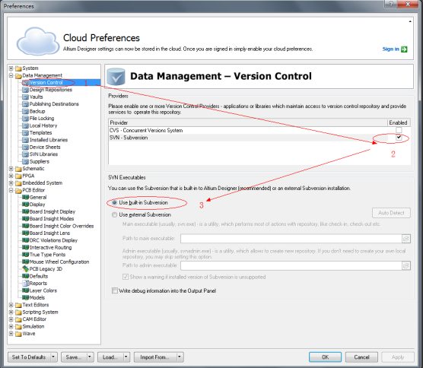423x368 pixels.
Task: Click the Path to admin executable field
Action: pos(291,266)
